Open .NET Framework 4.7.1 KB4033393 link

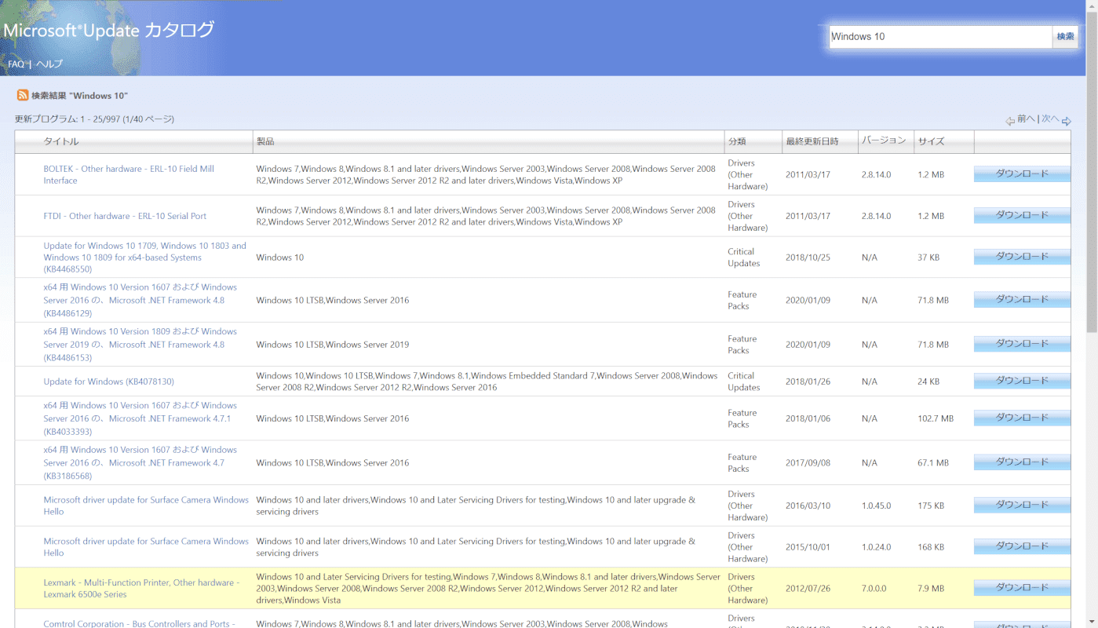point(140,418)
